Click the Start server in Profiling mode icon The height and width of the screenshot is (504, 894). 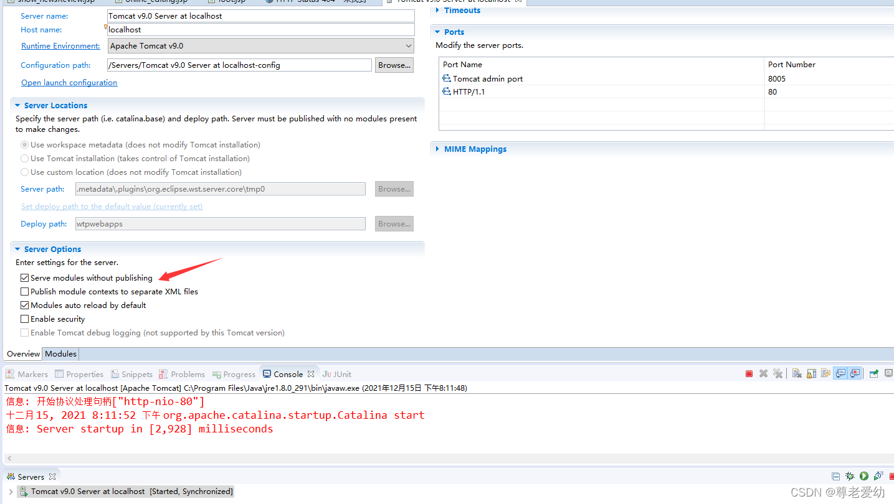coord(878,476)
